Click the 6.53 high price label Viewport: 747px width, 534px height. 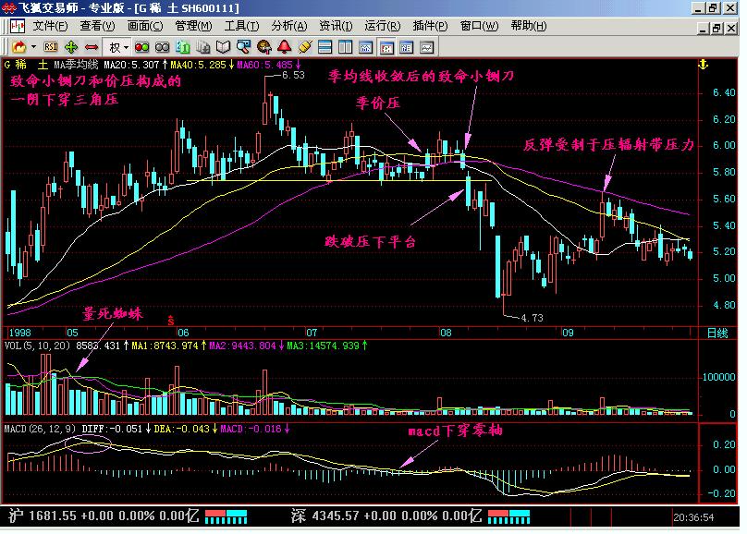click(293, 75)
